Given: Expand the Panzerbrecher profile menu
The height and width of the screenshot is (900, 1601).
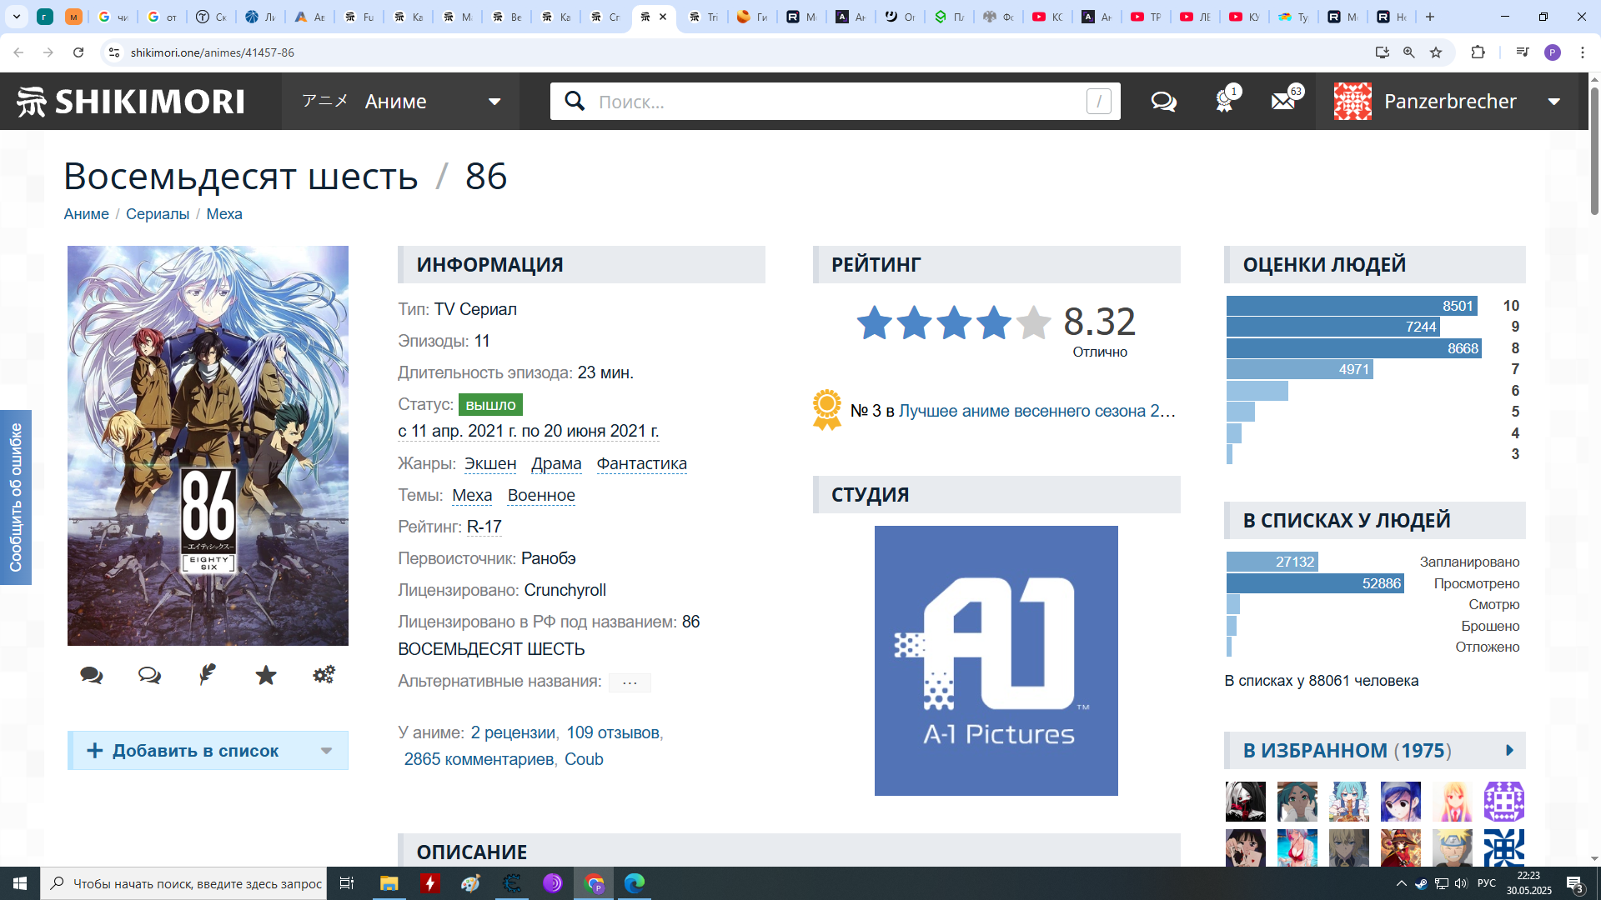Looking at the screenshot, I should click(1554, 102).
